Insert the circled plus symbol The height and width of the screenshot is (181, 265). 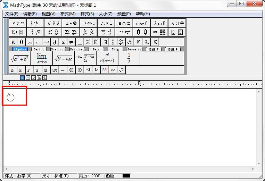tap(80, 70)
